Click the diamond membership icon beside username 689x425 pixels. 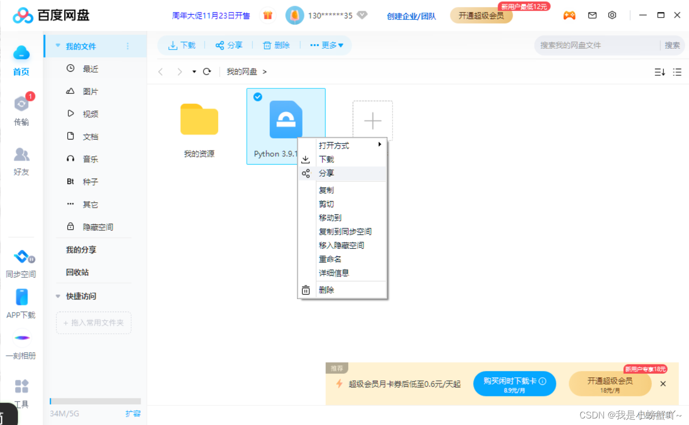click(362, 15)
